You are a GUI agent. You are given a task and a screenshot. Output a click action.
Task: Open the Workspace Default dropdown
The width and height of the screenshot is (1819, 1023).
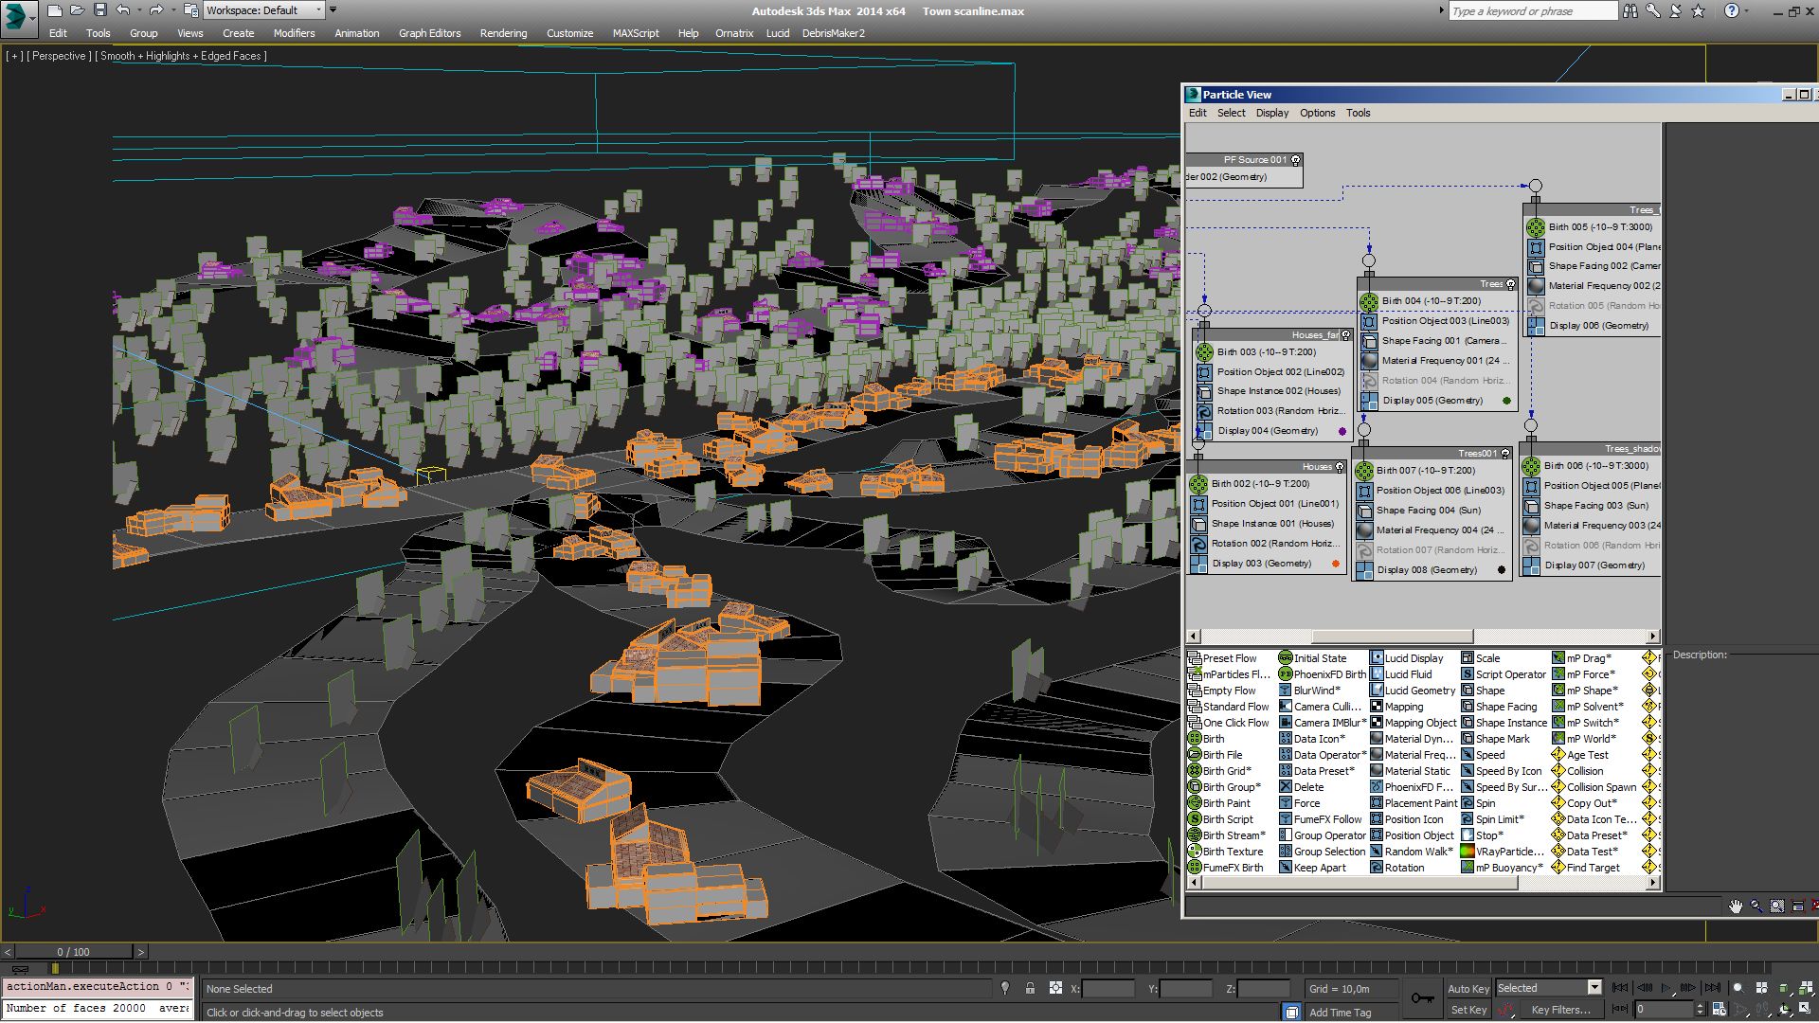pos(317,10)
